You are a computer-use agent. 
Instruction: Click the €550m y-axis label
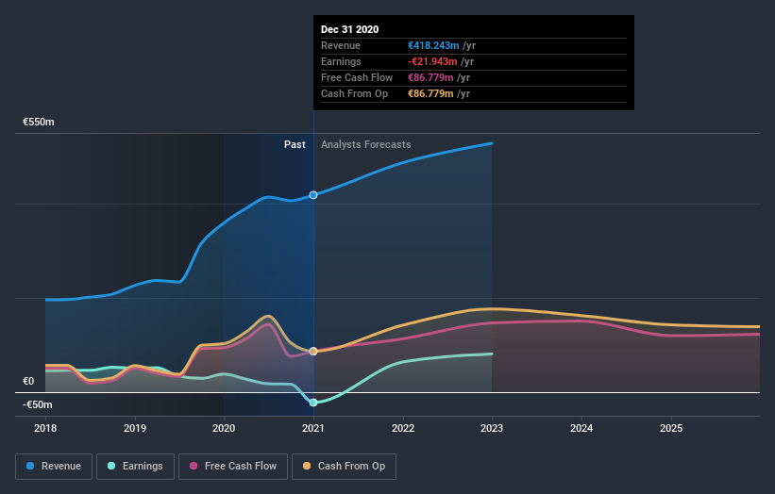39,122
